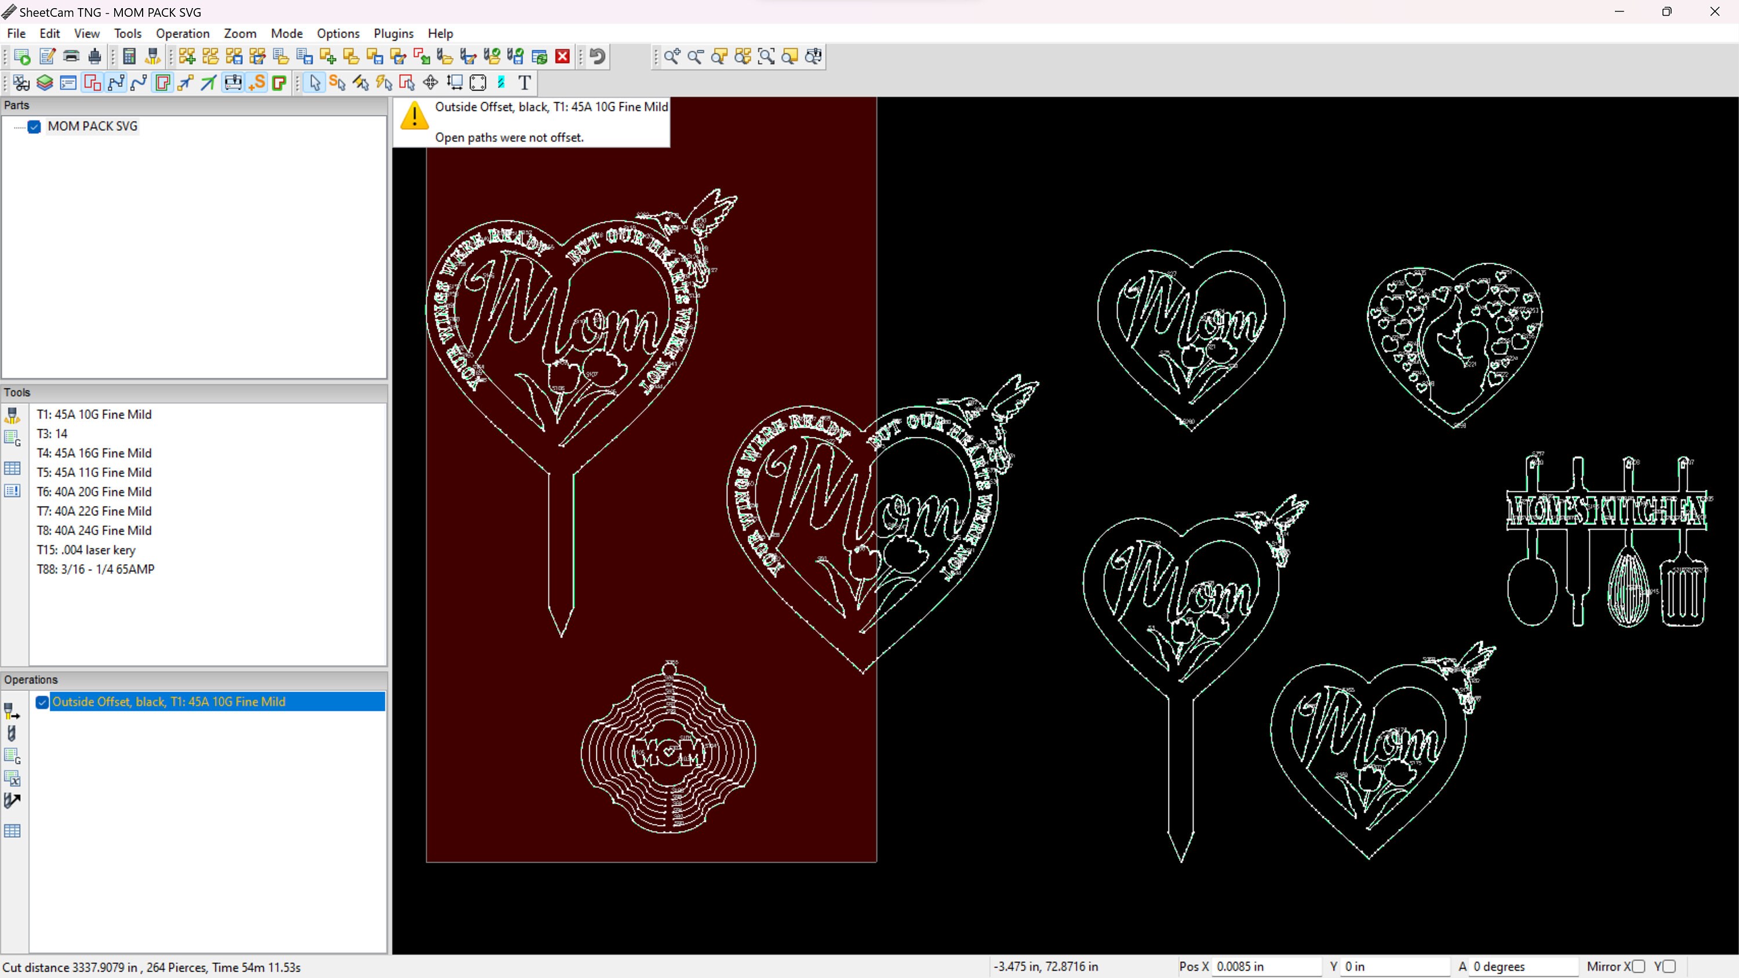Click the Undo icon

click(597, 57)
